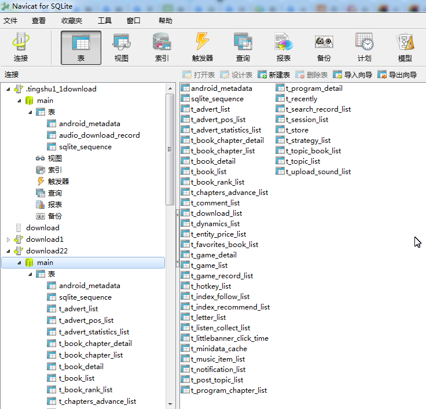Click the 连接 connection toolbar icon
Viewport: 426px width, 409px height.
coord(21,47)
